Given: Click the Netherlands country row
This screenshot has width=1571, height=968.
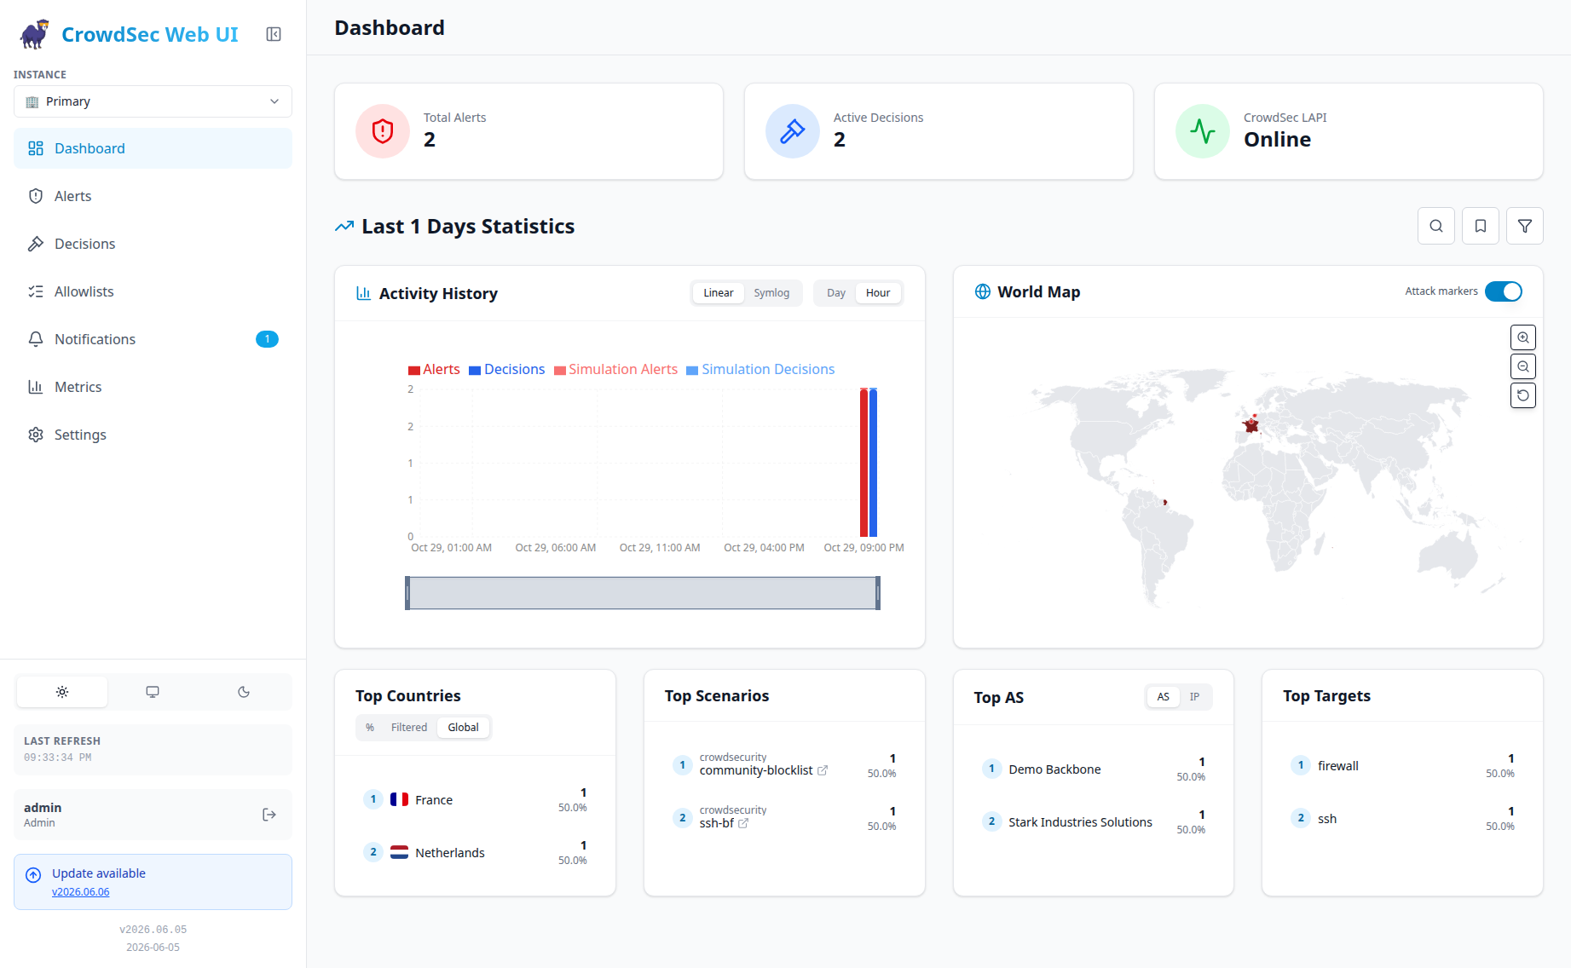Looking at the screenshot, I should tap(476, 852).
